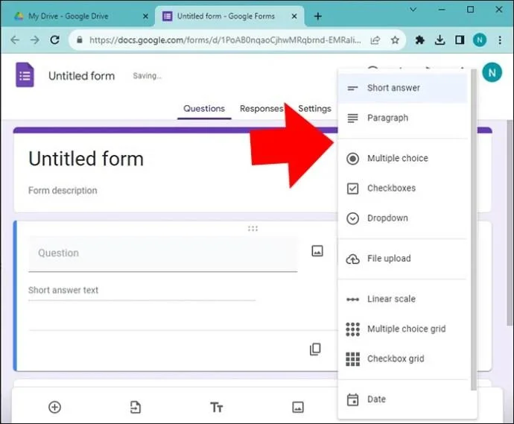Duplicate the question with copy icon
Image resolution: width=514 pixels, height=424 pixels.
(315, 349)
